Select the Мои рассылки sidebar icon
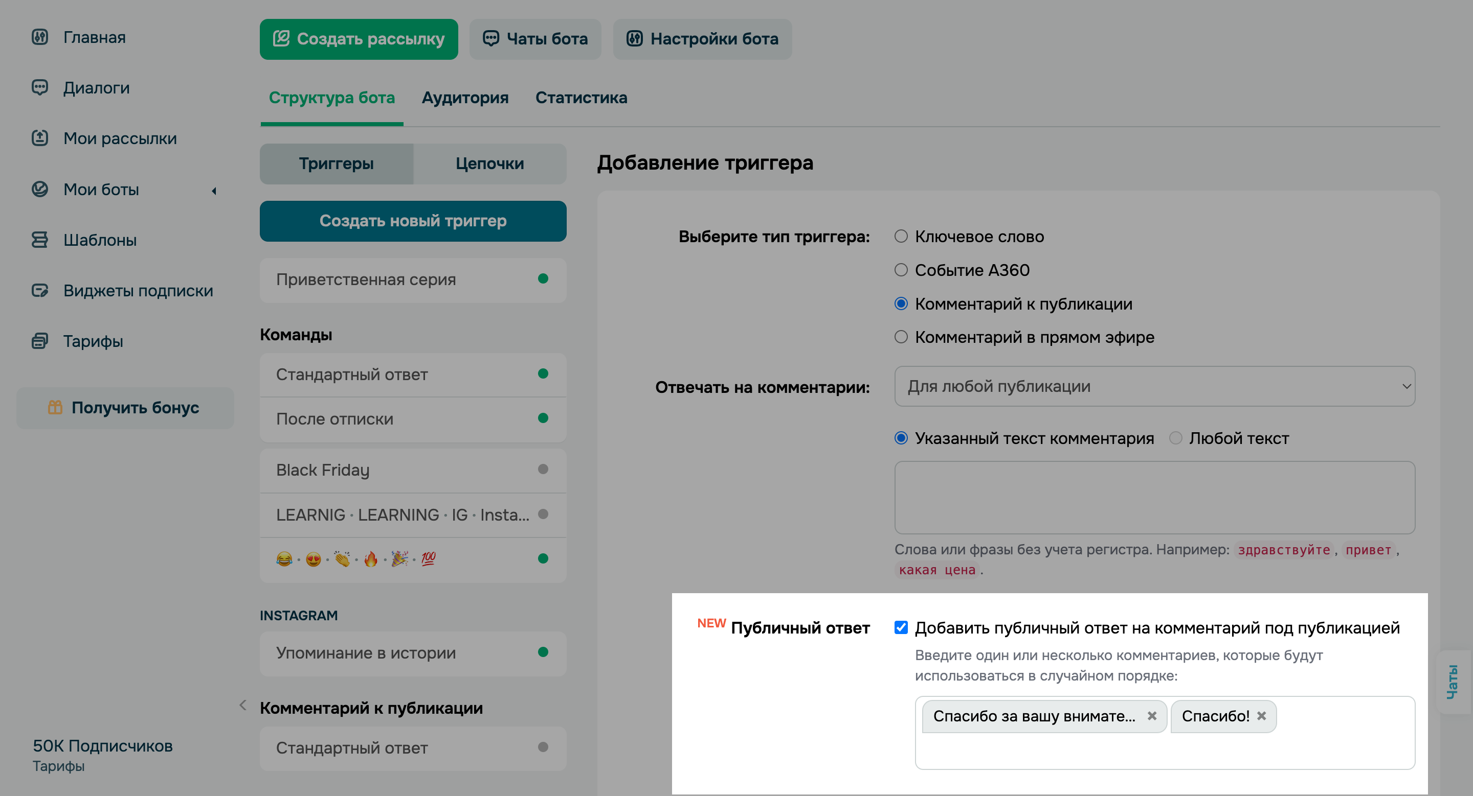Screen dimensions: 1473x796 click(x=39, y=138)
